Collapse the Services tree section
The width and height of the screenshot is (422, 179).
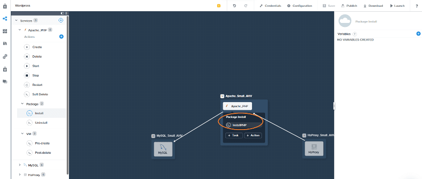[x=16, y=20]
